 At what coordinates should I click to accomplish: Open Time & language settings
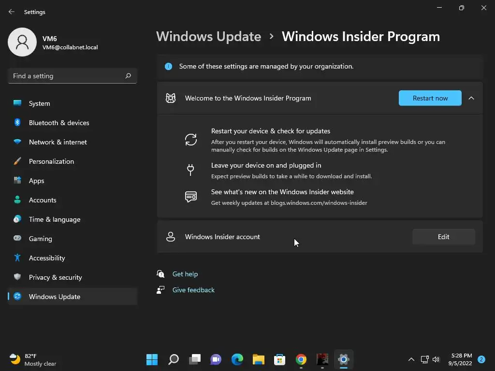tap(73, 219)
